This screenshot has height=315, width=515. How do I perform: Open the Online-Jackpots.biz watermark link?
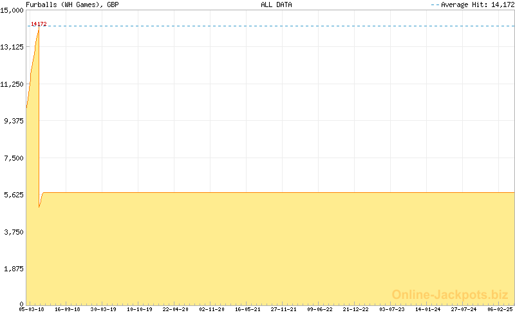(x=450, y=294)
